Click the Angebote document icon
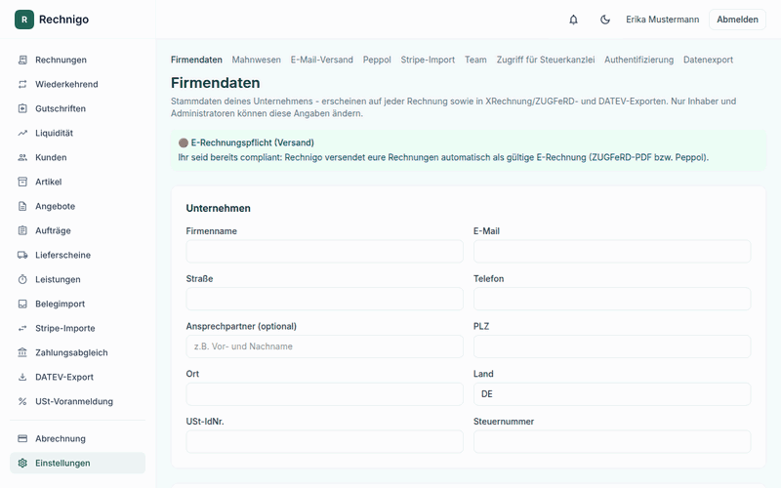This screenshot has width=781, height=488. (22, 206)
